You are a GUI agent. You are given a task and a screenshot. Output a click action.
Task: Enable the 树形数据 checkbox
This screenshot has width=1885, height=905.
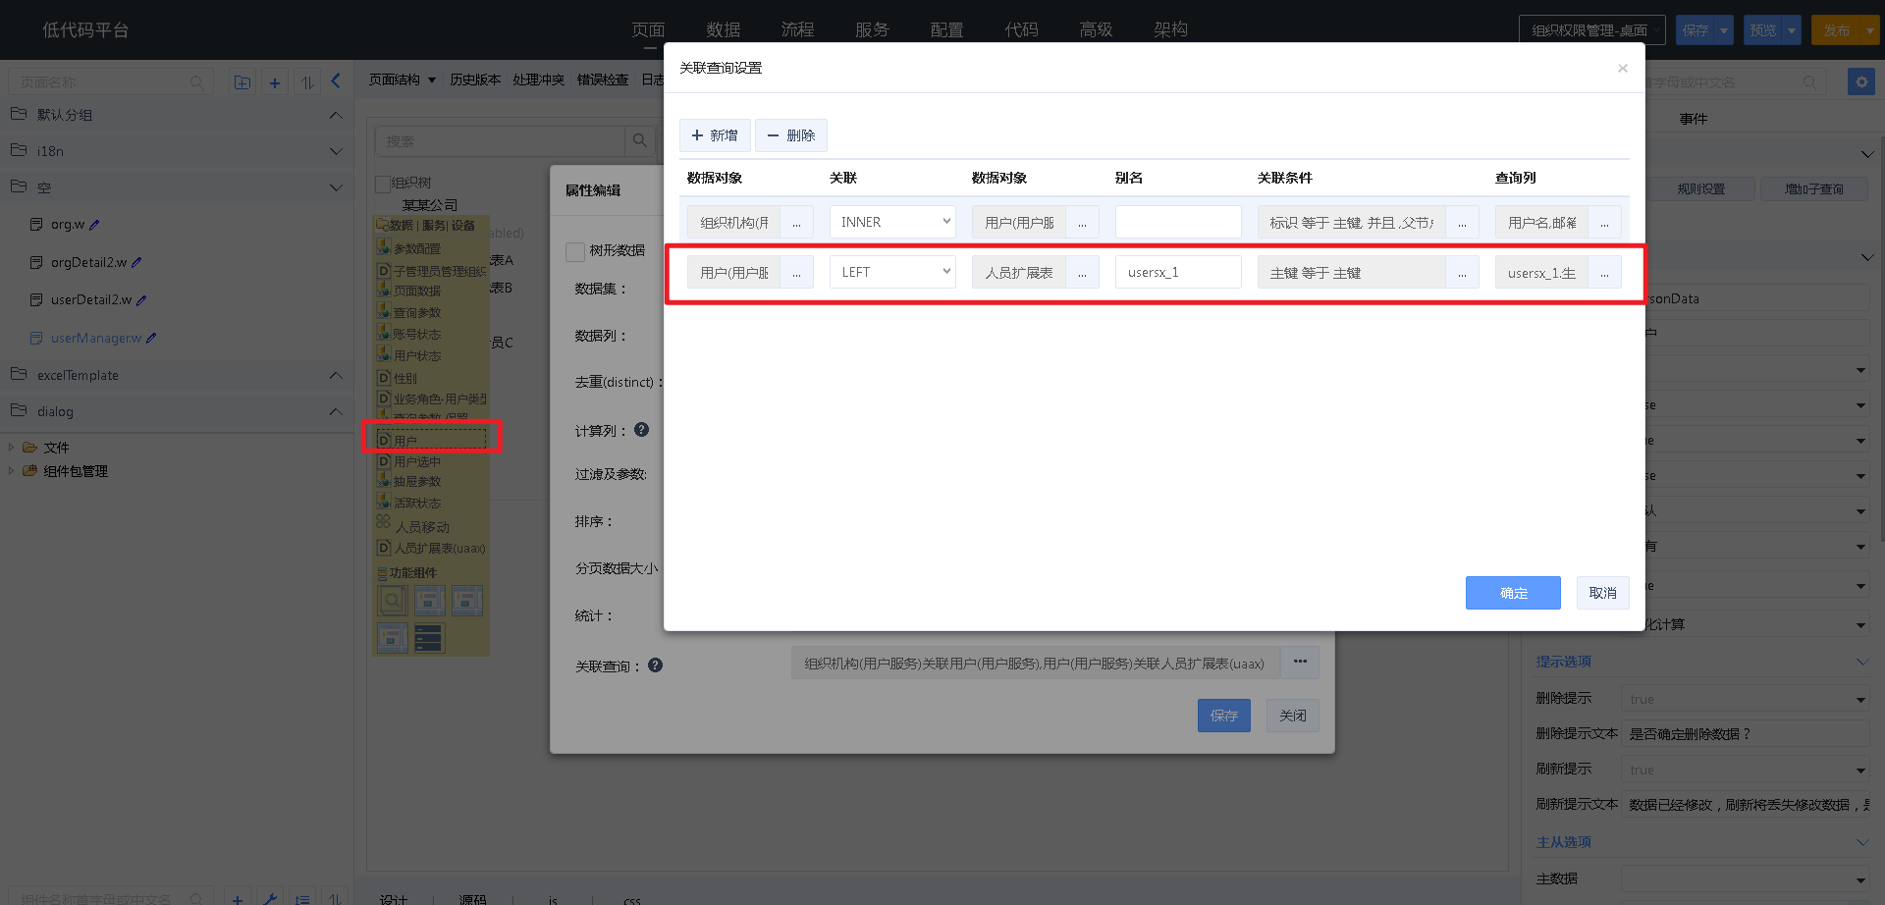coord(575,250)
